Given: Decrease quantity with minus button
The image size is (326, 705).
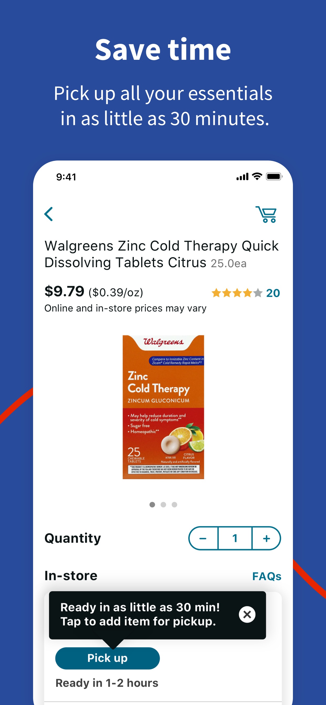Looking at the screenshot, I should [x=203, y=538].
